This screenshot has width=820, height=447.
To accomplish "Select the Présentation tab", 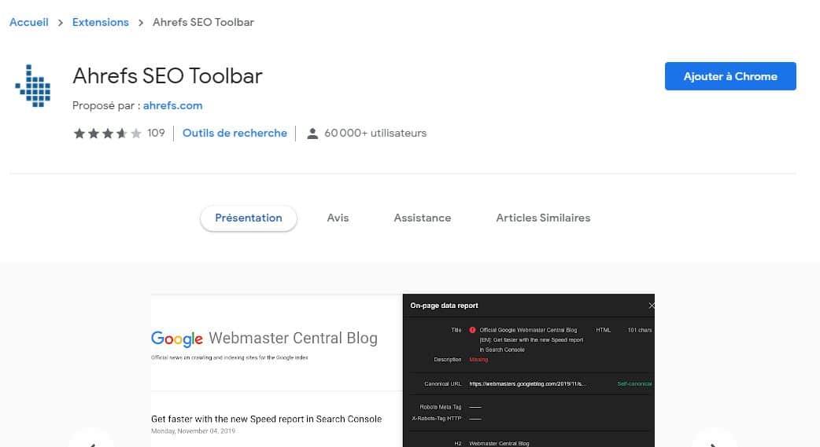I will tap(249, 218).
